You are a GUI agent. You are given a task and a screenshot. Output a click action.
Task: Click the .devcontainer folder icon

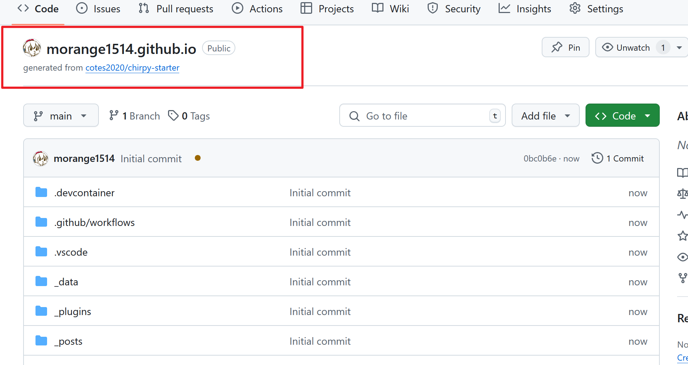41,192
